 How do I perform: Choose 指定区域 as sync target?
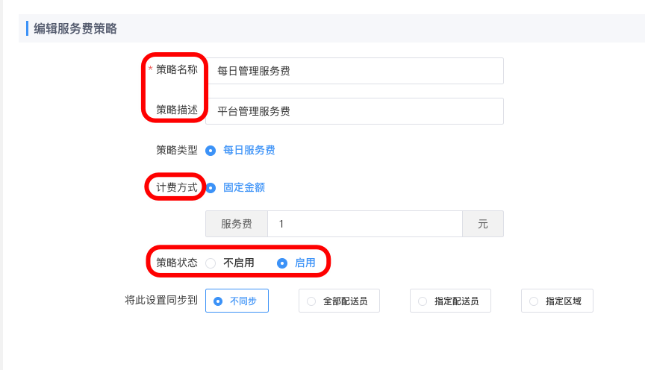[x=557, y=301]
